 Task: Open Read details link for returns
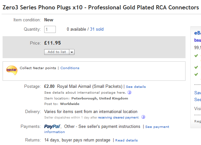(126, 140)
